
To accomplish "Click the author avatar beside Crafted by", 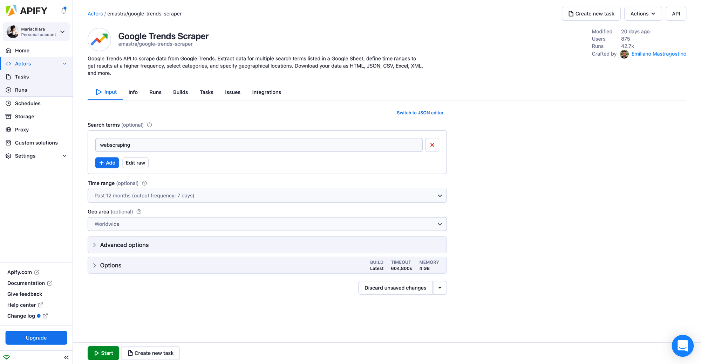I will [x=624, y=54].
